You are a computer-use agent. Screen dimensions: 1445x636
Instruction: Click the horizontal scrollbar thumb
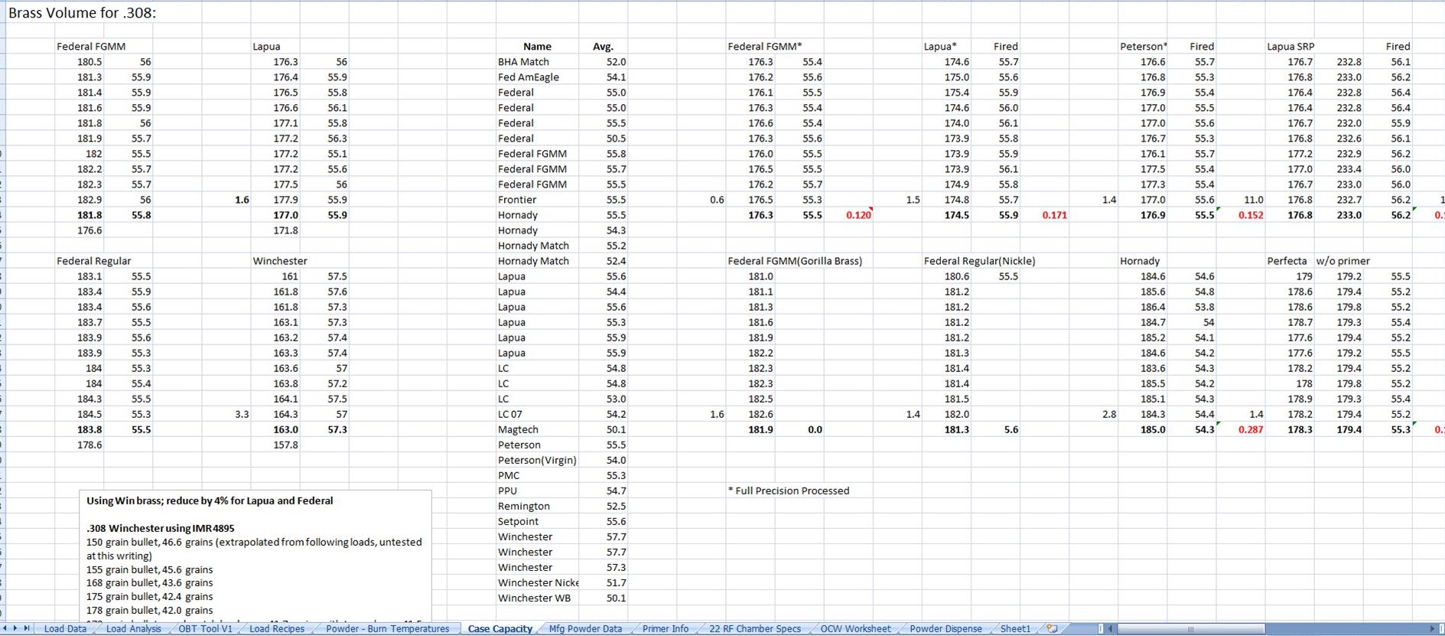1190,629
